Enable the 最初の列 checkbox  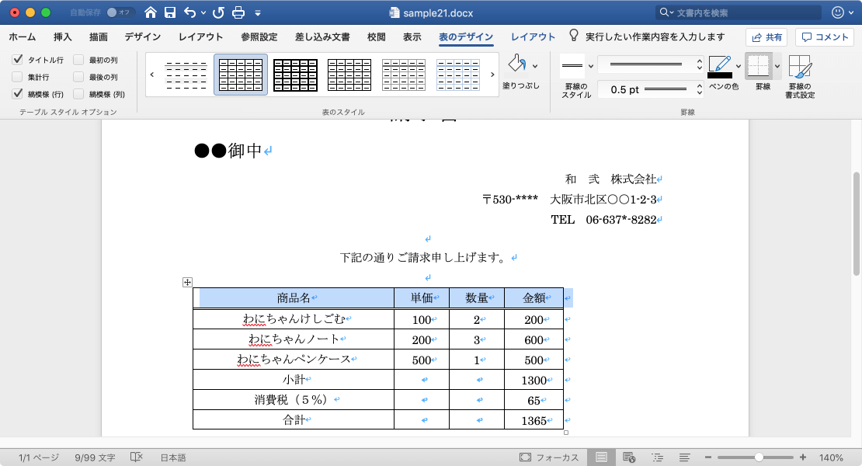(x=78, y=59)
